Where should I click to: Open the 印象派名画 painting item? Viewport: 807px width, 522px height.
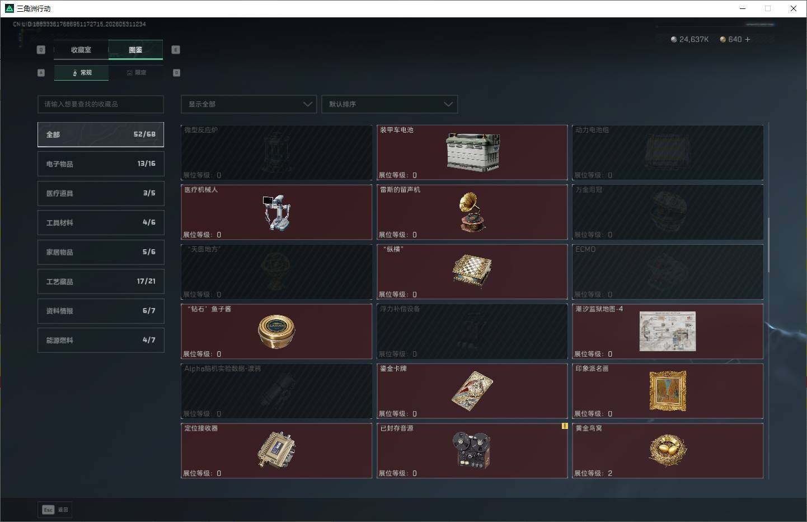point(668,391)
